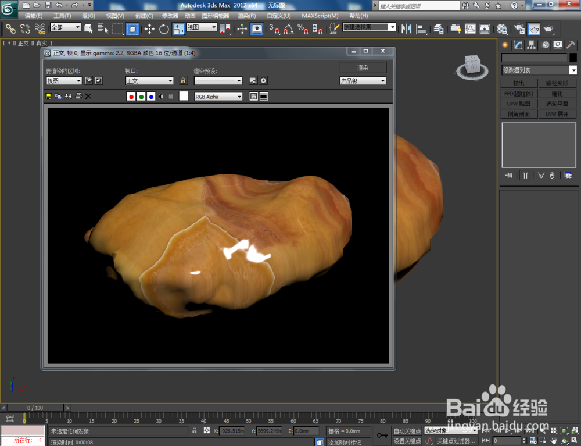Click Render Production teapot icon
Image resolution: width=581 pixels, height=446 pixels.
tap(549, 29)
